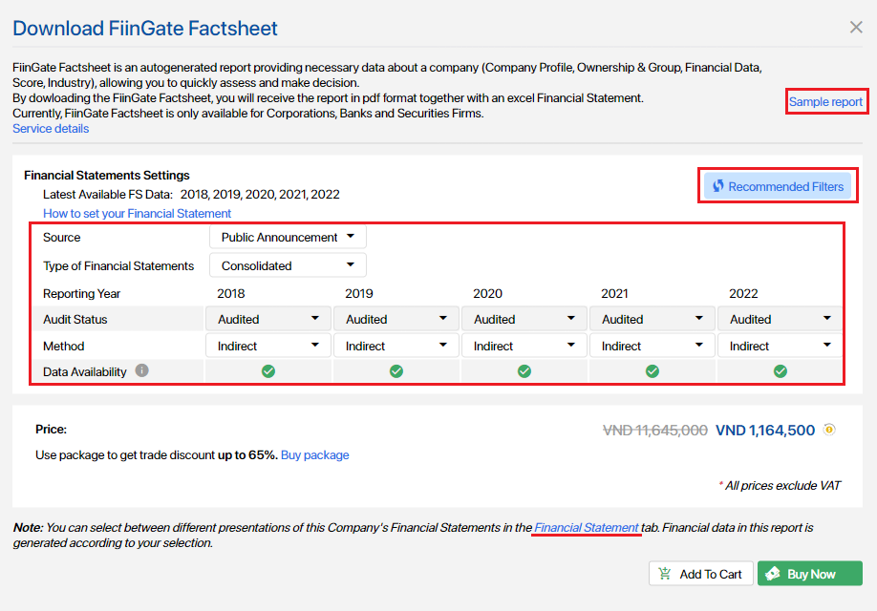Click the coin icon beside the price
This screenshot has height=611, width=877.
[829, 430]
